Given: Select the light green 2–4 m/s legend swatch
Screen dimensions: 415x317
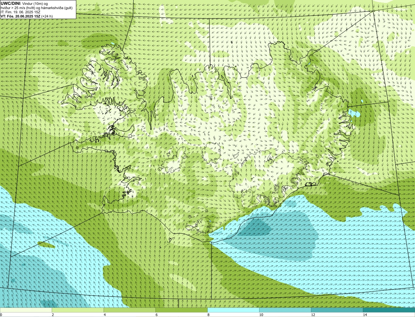Looking at the screenshot, I should coord(78,310).
